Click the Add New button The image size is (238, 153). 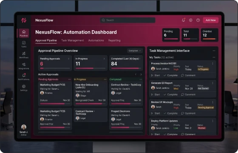211,20
